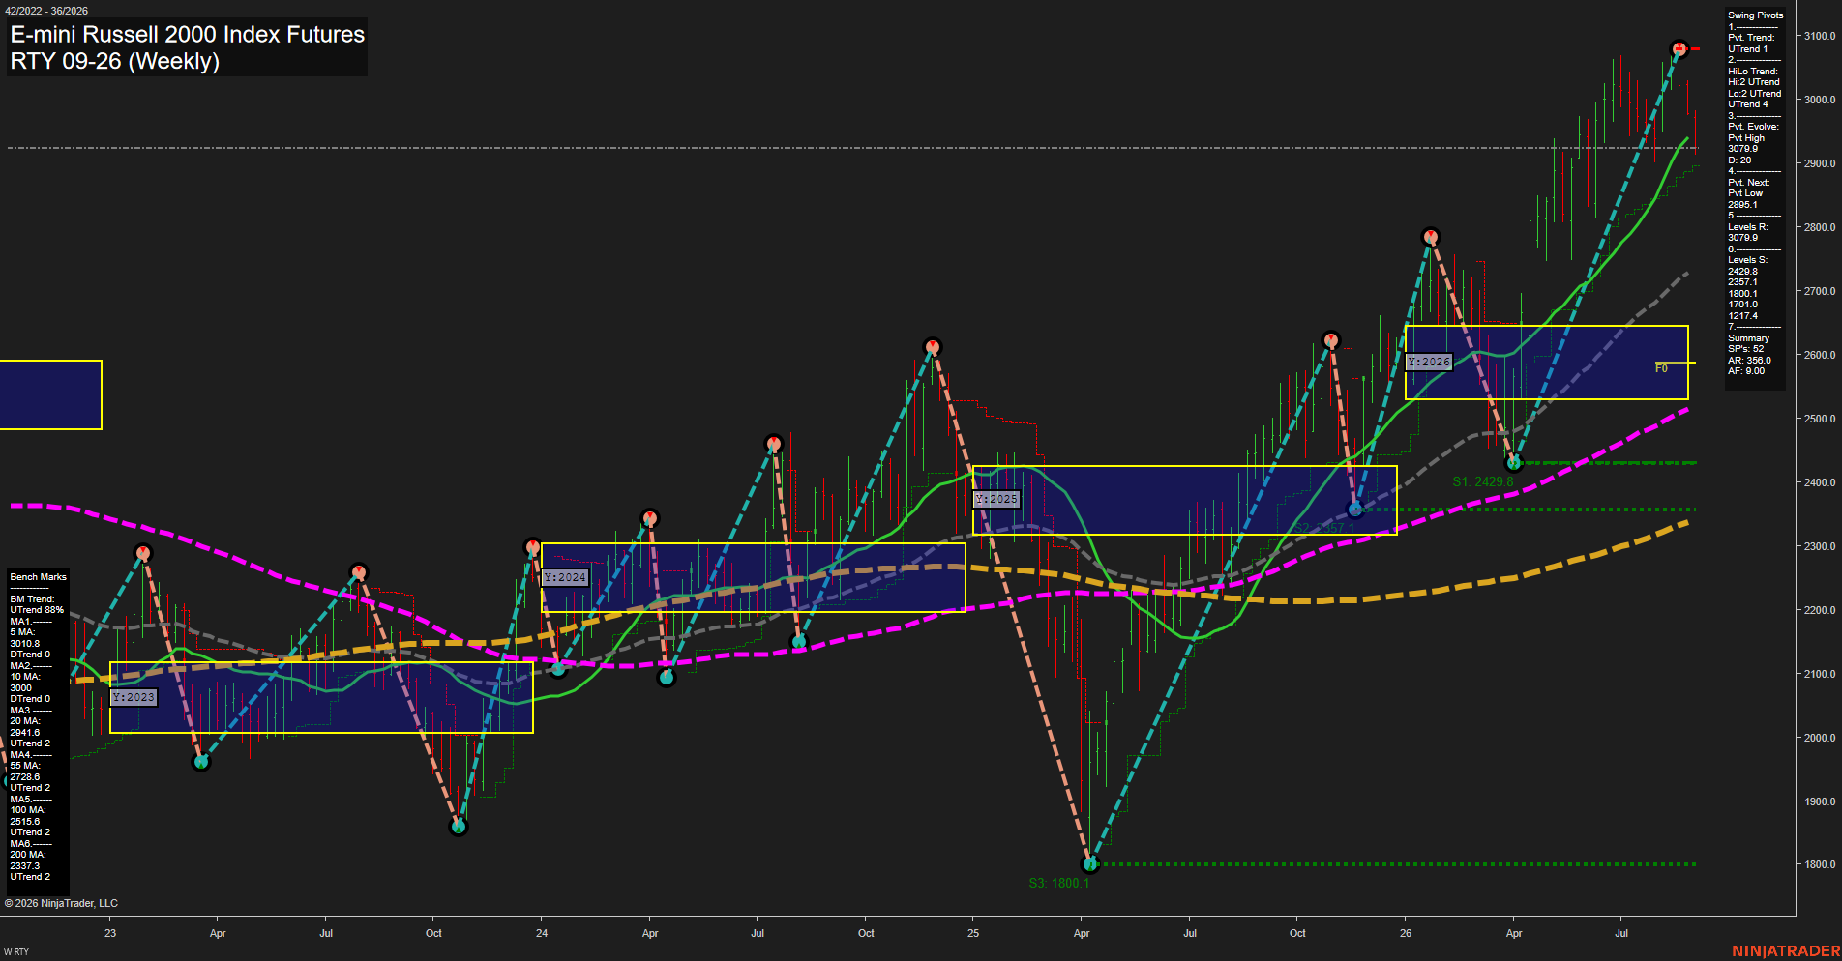This screenshot has width=1842, height=961.
Task: Click the '3010.8' moving average value
Action: pyautogui.click(x=25, y=644)
